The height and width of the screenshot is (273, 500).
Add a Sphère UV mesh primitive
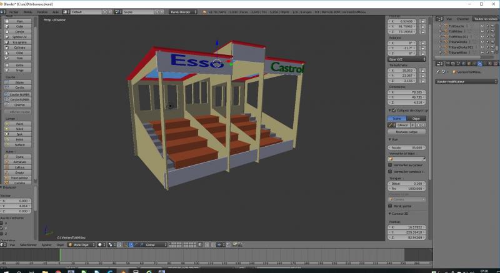(19, 37)
